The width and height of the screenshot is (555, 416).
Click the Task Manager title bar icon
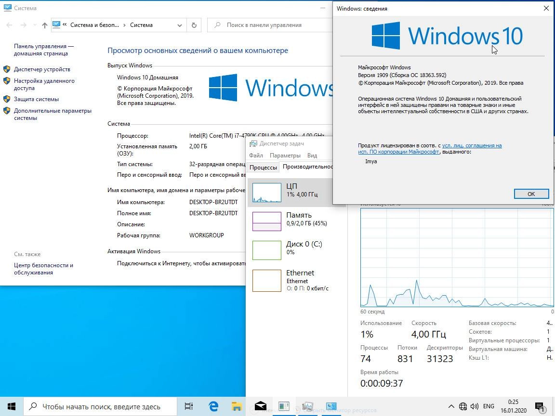253,143
